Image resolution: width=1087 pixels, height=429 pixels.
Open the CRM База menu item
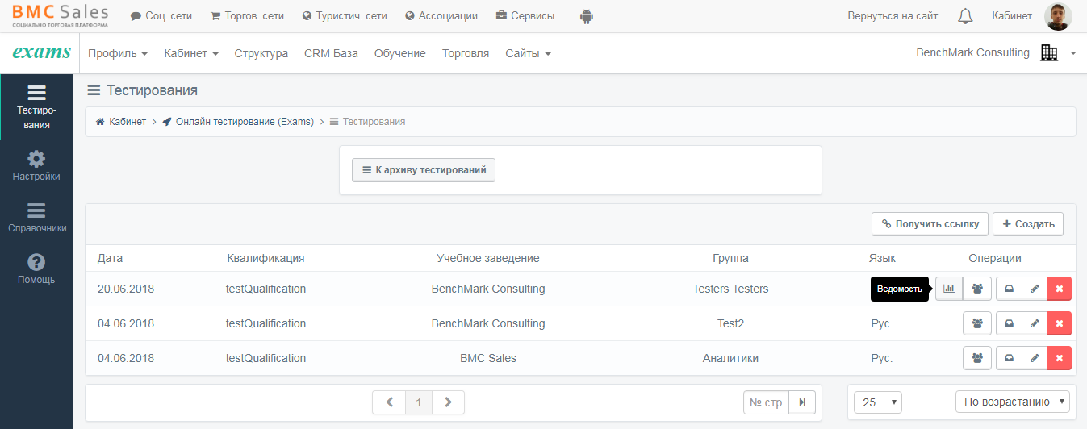pos(331,53)
